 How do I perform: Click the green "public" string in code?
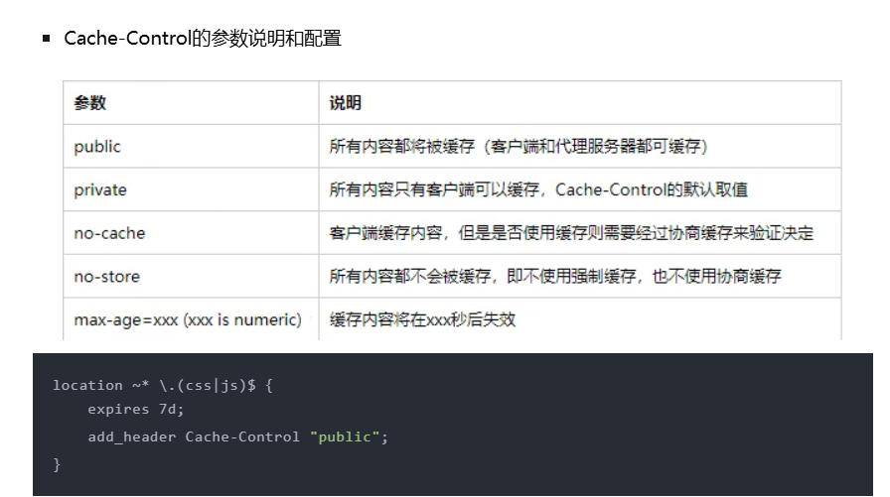coord(345,436)
